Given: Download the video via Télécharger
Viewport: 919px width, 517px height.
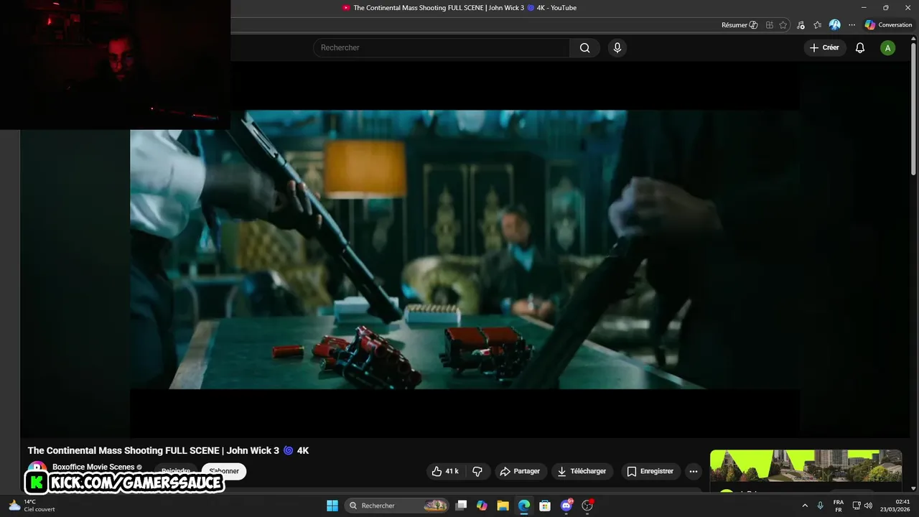Looking at the screenshot, I should click(x=582, y=471).
